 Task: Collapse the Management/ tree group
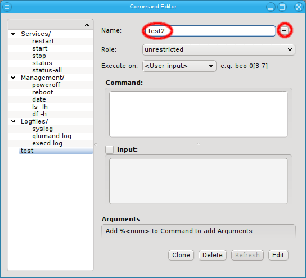[13, 78]
